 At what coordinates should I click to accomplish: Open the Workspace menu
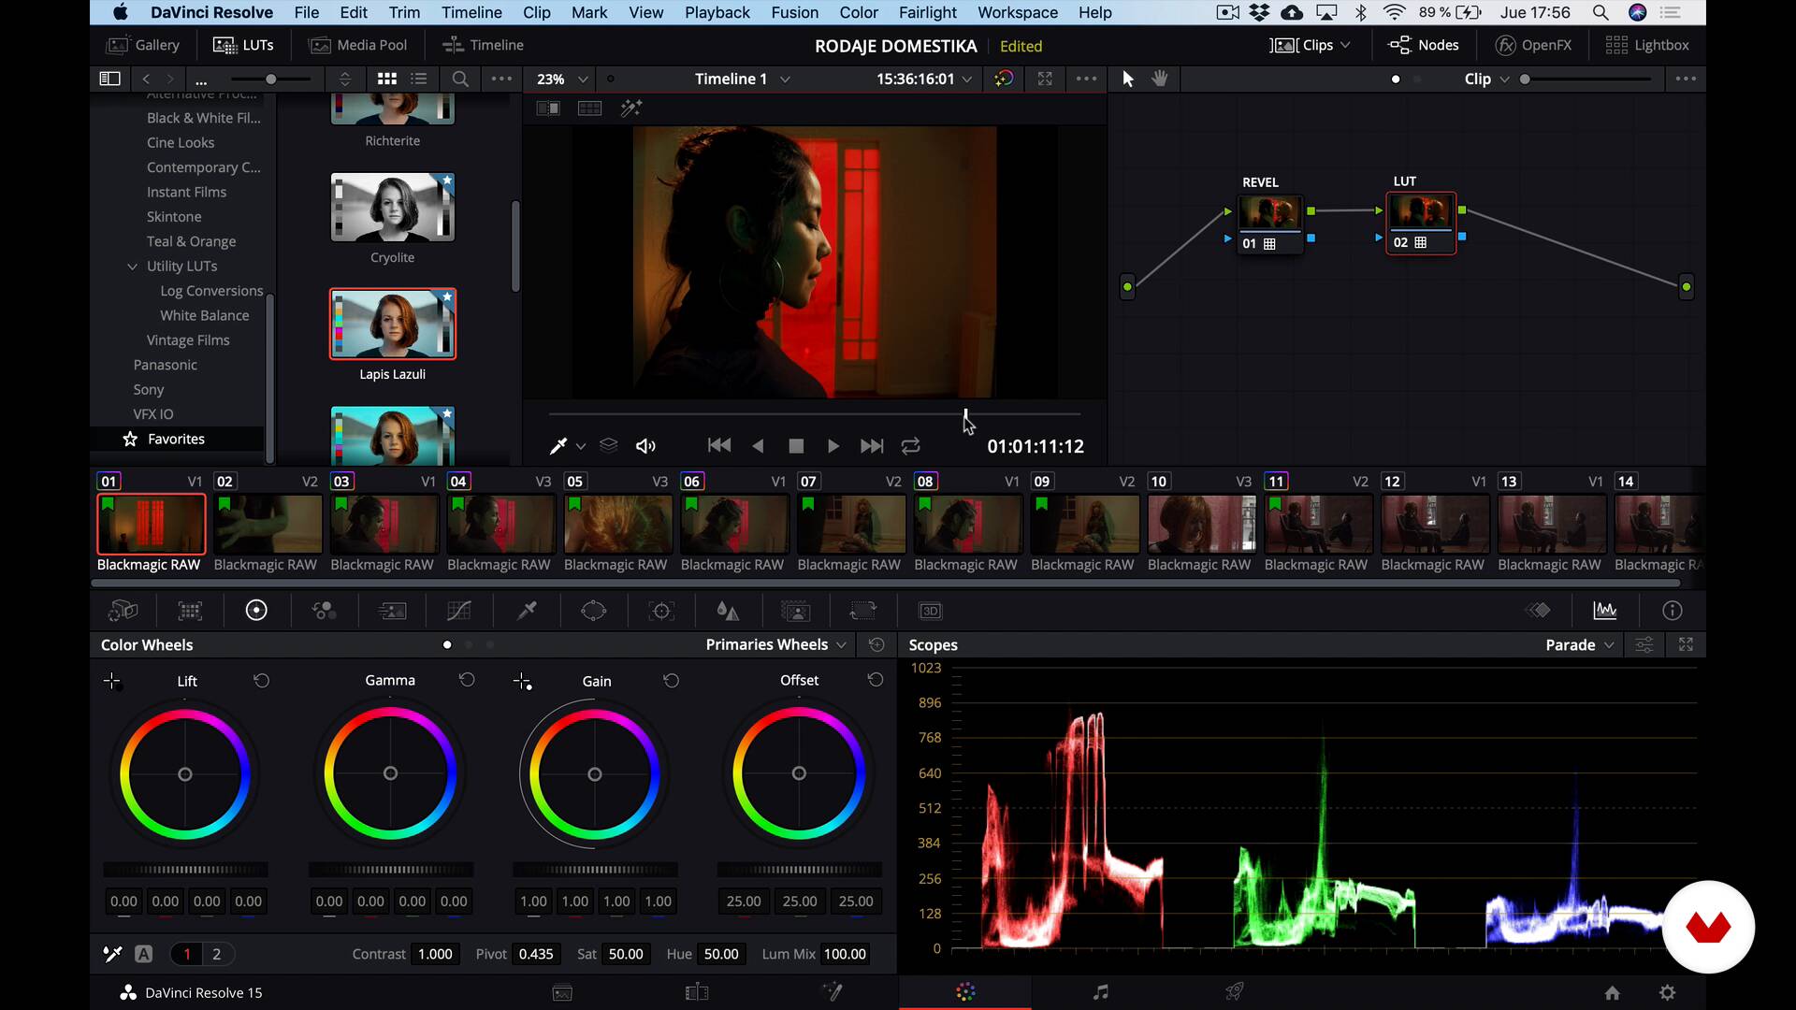pyautogui.click(x=1017, y=12)
